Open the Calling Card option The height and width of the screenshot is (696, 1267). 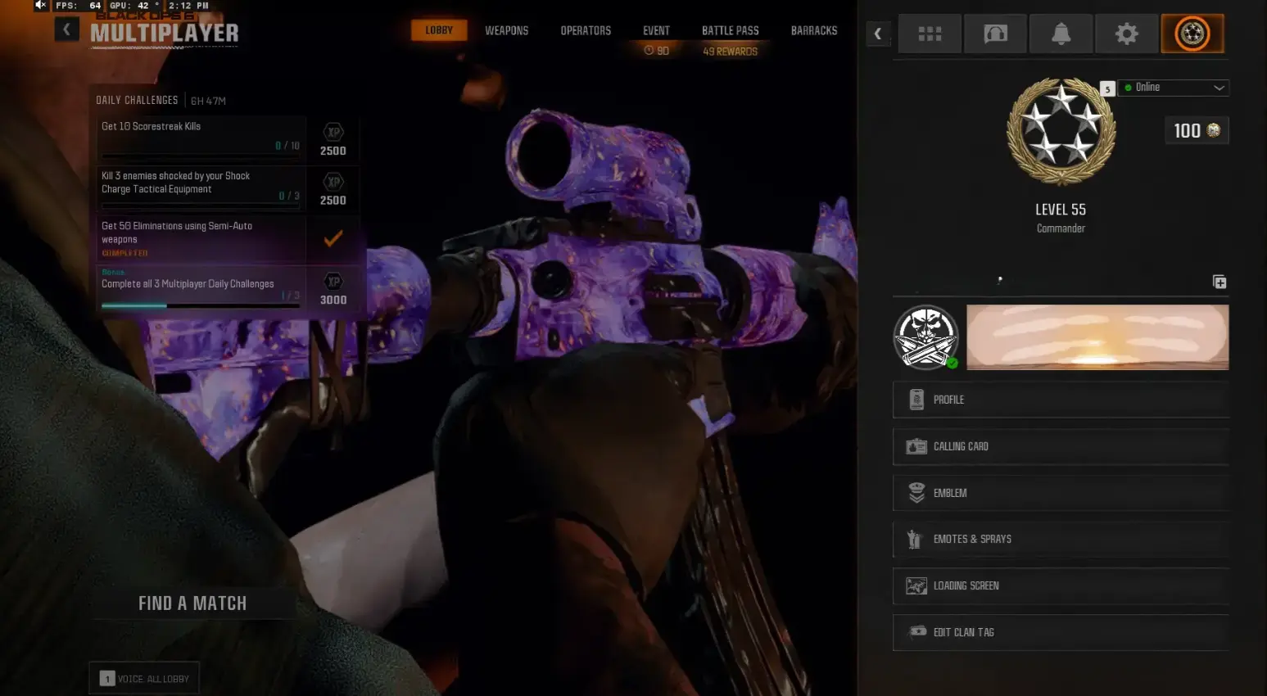(x=1061, y=446)
